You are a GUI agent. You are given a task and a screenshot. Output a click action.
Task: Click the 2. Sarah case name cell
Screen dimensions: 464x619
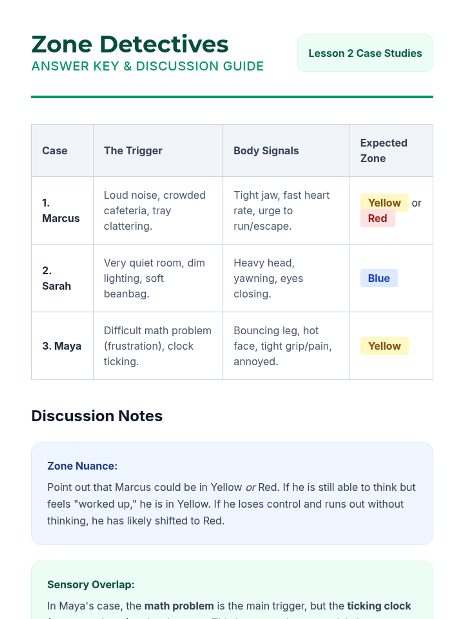click(x=56, y=278)
